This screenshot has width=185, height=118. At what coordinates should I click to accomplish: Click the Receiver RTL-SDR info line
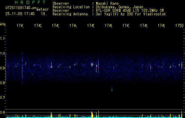point(108,11)
